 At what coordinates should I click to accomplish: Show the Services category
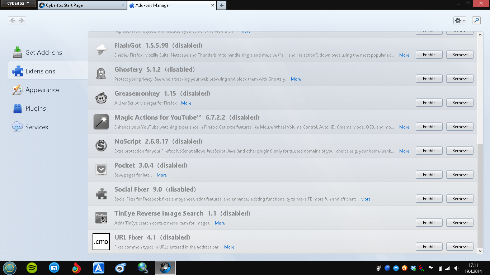point(48,127)
